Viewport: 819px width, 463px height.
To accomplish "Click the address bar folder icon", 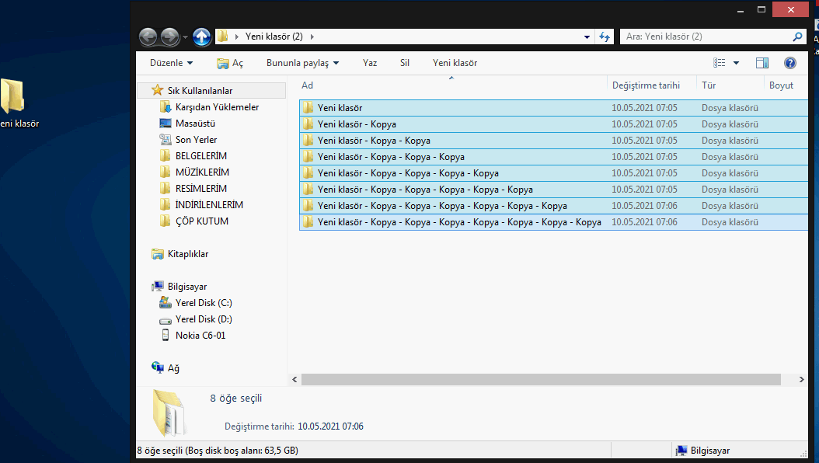I will [x=223, y=37].
